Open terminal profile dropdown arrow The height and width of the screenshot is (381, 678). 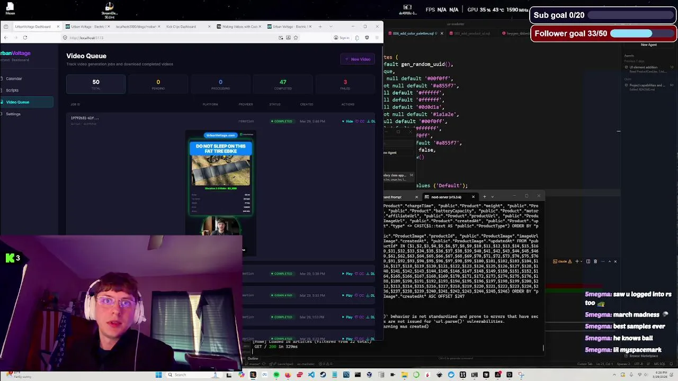(x=493, y=197)
